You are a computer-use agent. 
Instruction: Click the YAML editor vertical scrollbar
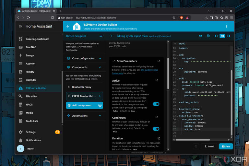(231, 102)
